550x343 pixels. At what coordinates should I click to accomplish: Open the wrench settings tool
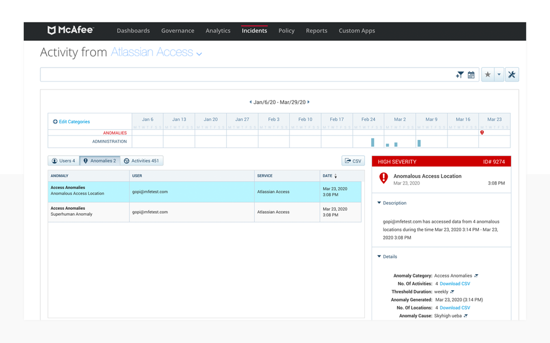pyautogui.click(x=511, y=75)
